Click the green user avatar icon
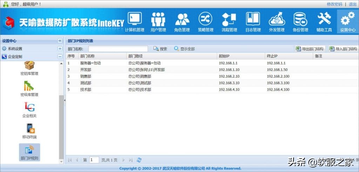359x172 pixels. [x=6, y=4]
